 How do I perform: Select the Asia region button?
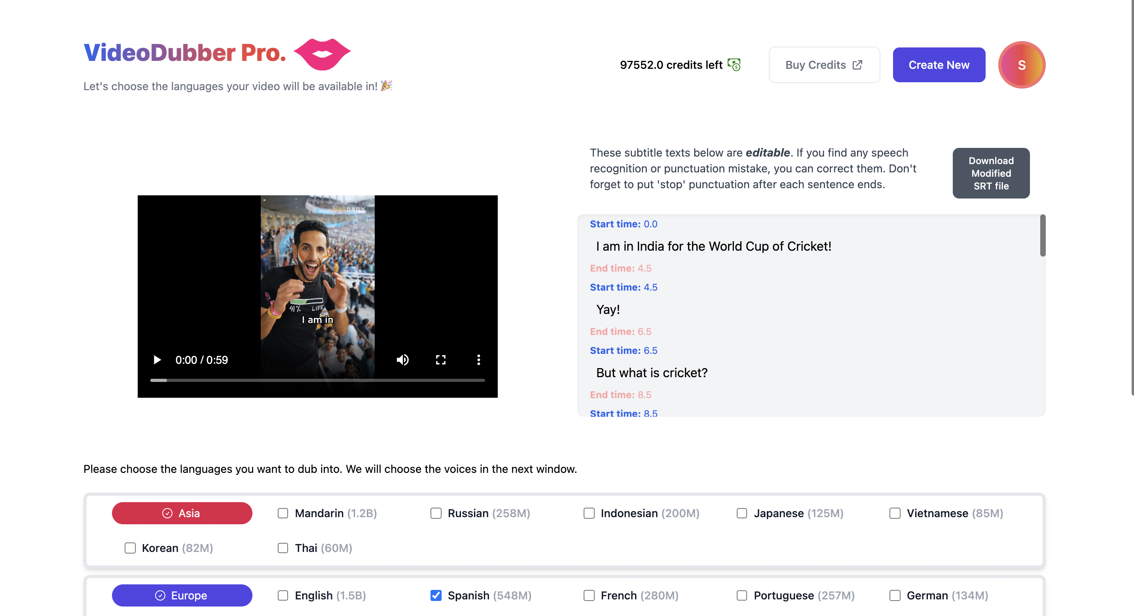pyautogui.click(x=182, y=513)
